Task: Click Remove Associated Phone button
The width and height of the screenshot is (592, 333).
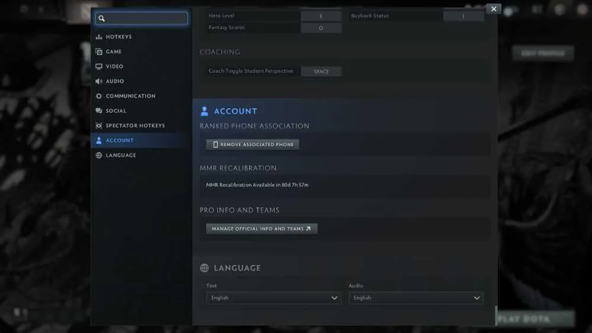Action: (253, 144)
